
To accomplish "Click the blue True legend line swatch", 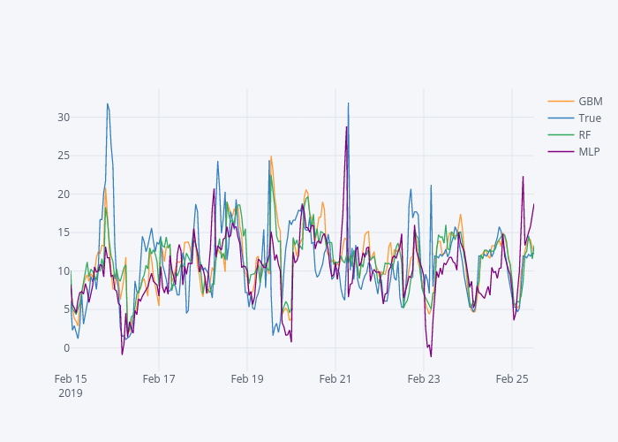I will coord(561,118).
